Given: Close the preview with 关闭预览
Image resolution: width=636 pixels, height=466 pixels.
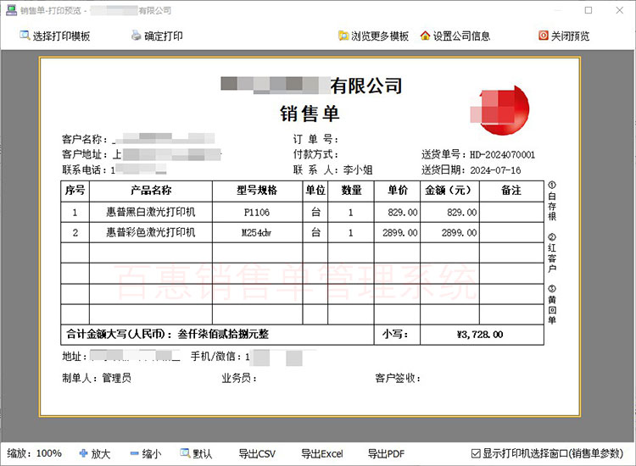Looking at the screenshot, I should point(564,36).
